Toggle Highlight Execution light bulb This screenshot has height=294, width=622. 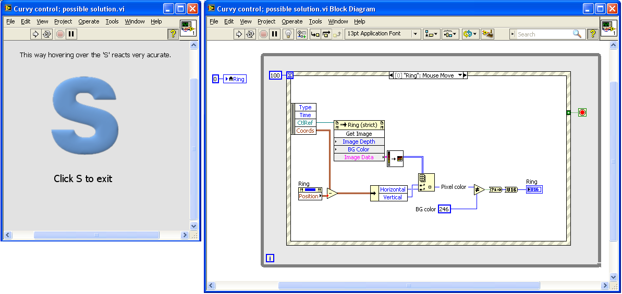click(x=288, y=34)
